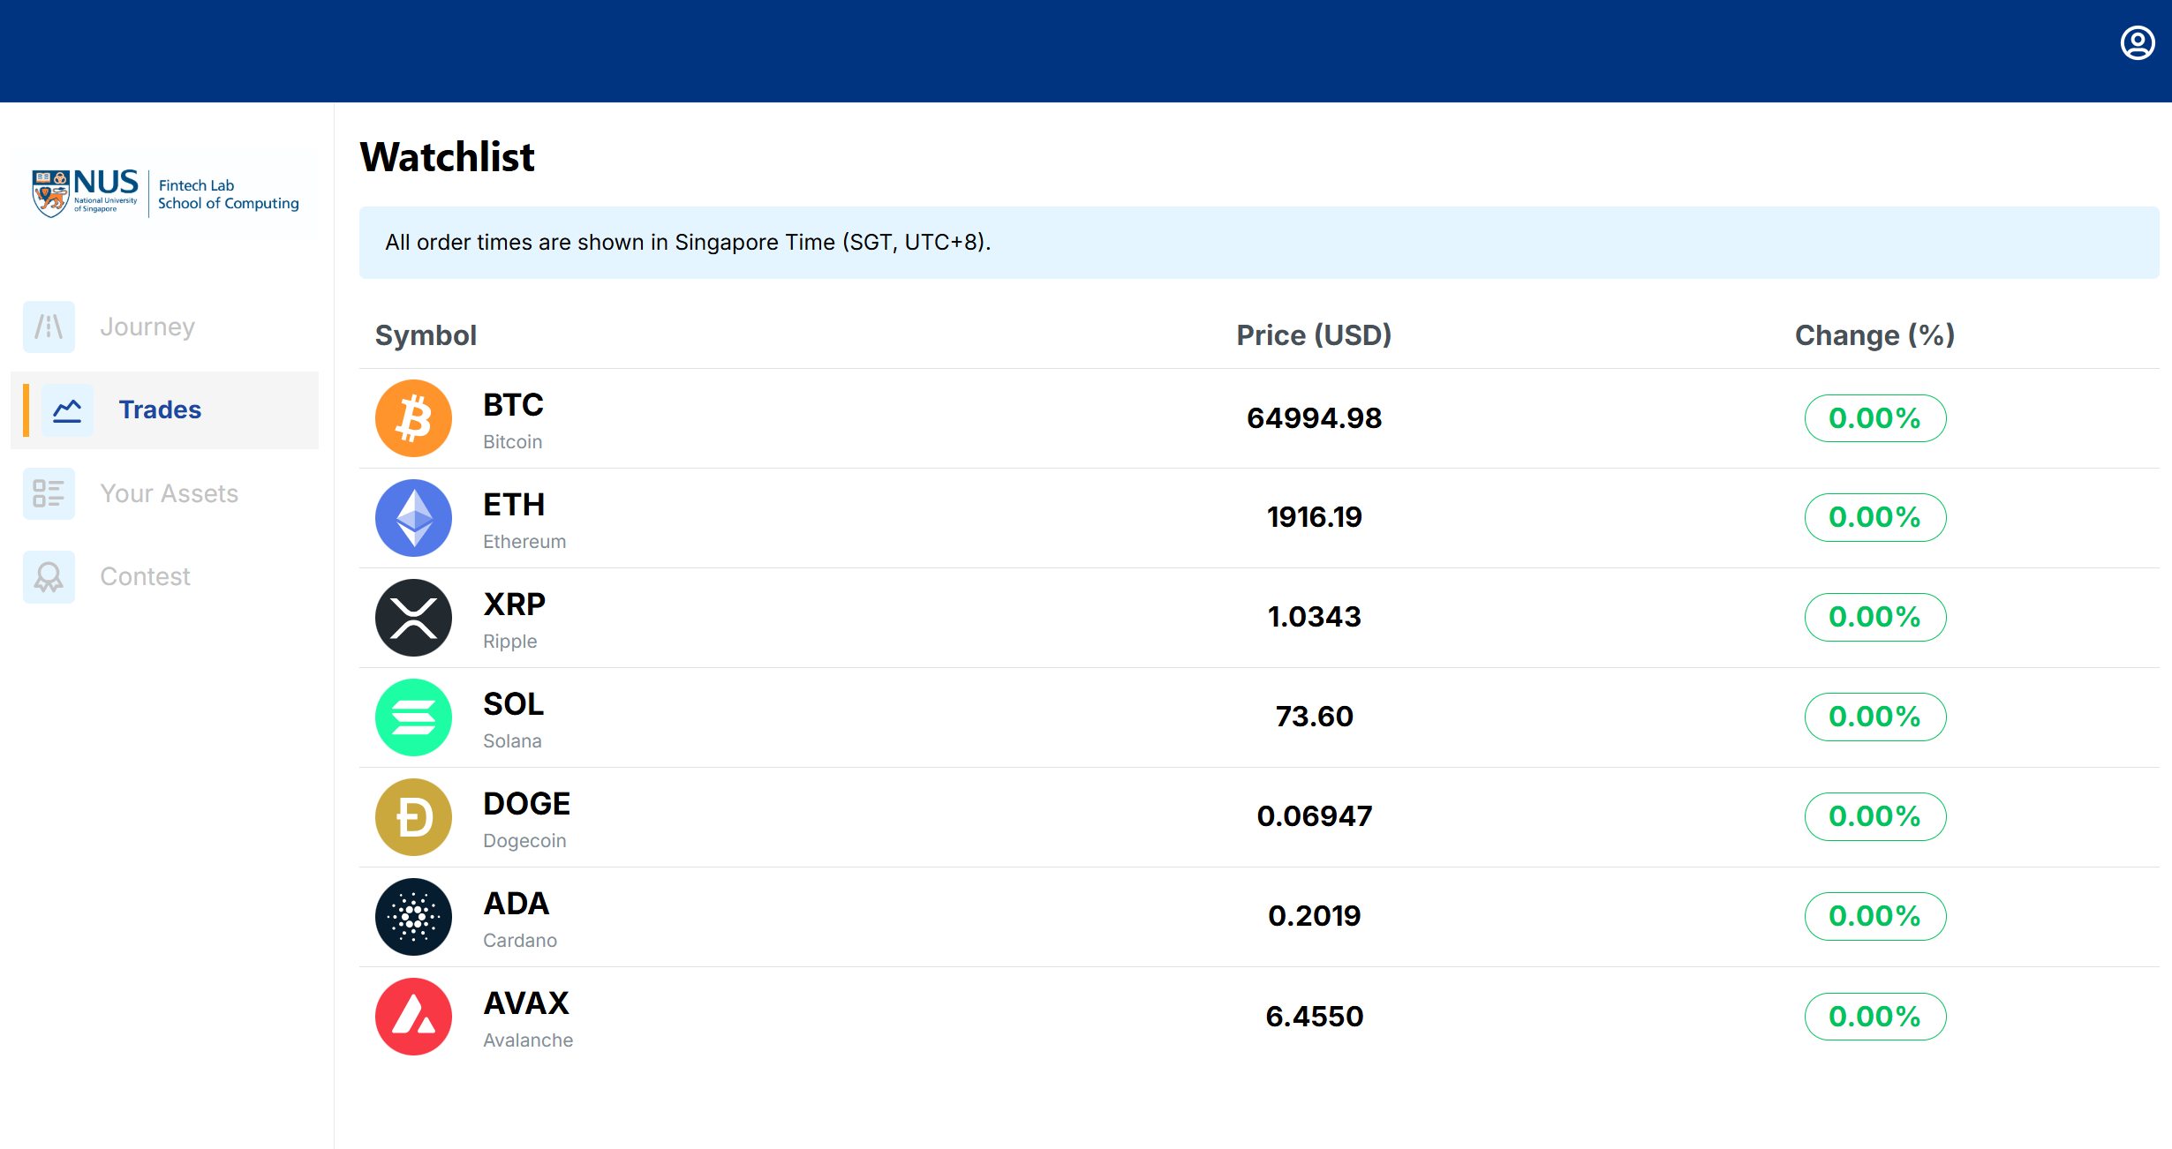Click the Bitcoin full name label
Image resolution: width=2172 pixels, height=1149 pixels.
(x=513, y=442)
